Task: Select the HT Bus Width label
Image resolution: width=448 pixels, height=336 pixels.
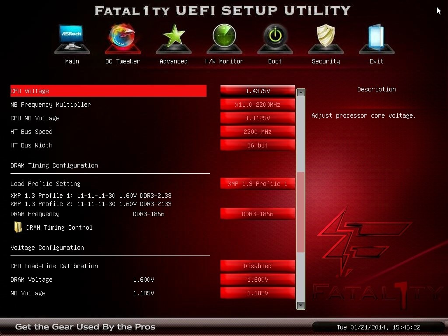Action: point(31,145)
